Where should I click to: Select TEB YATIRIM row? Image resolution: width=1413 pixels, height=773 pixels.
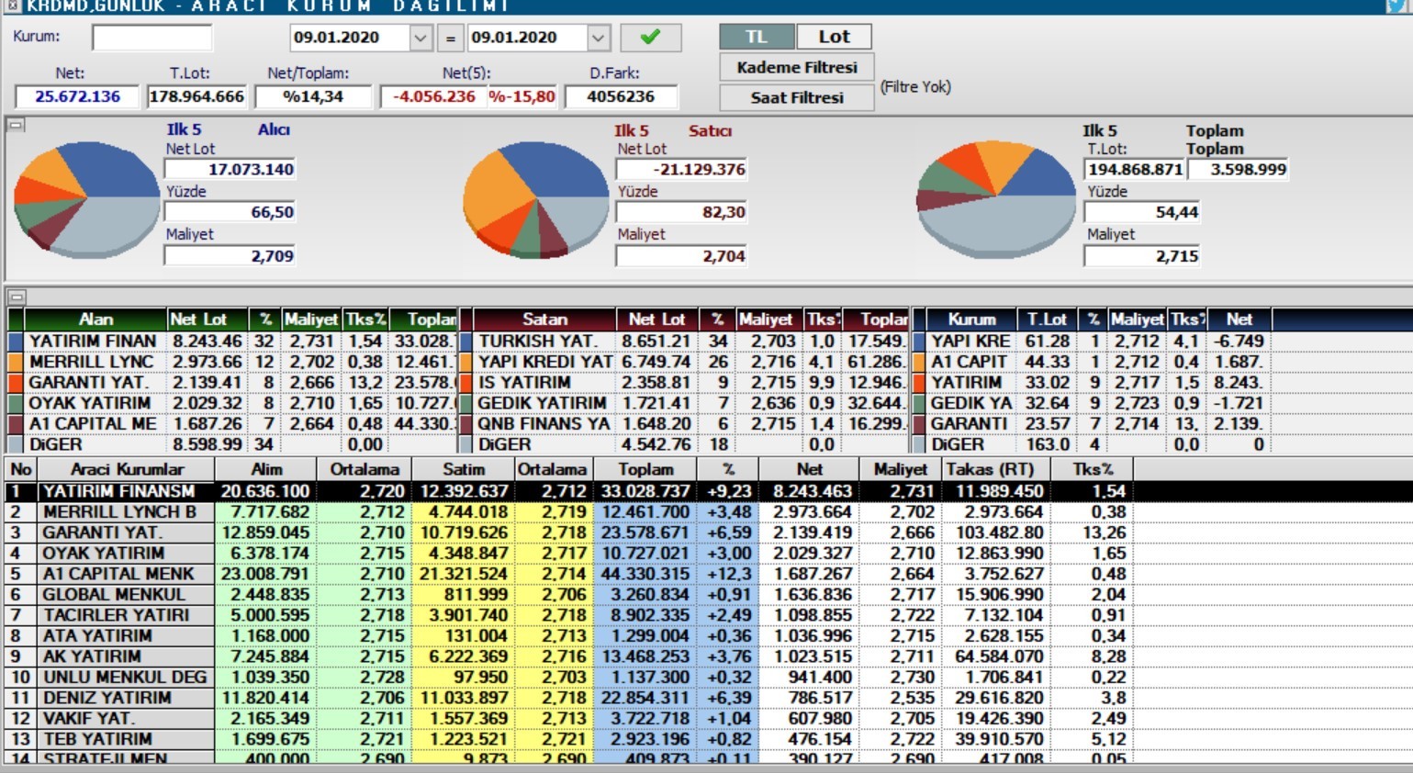[569, 739]
